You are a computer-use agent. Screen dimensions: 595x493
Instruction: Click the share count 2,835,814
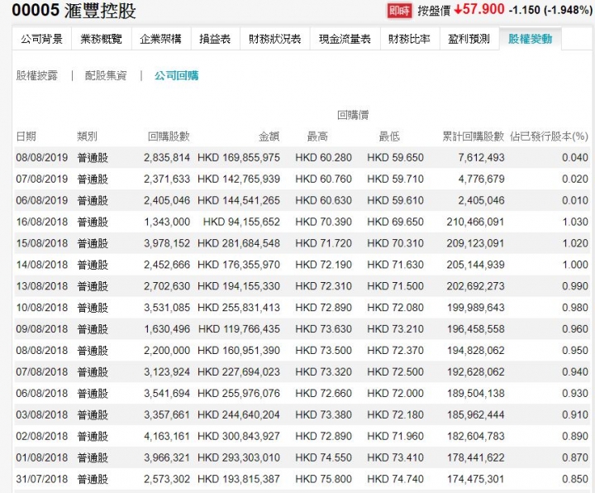167,158
